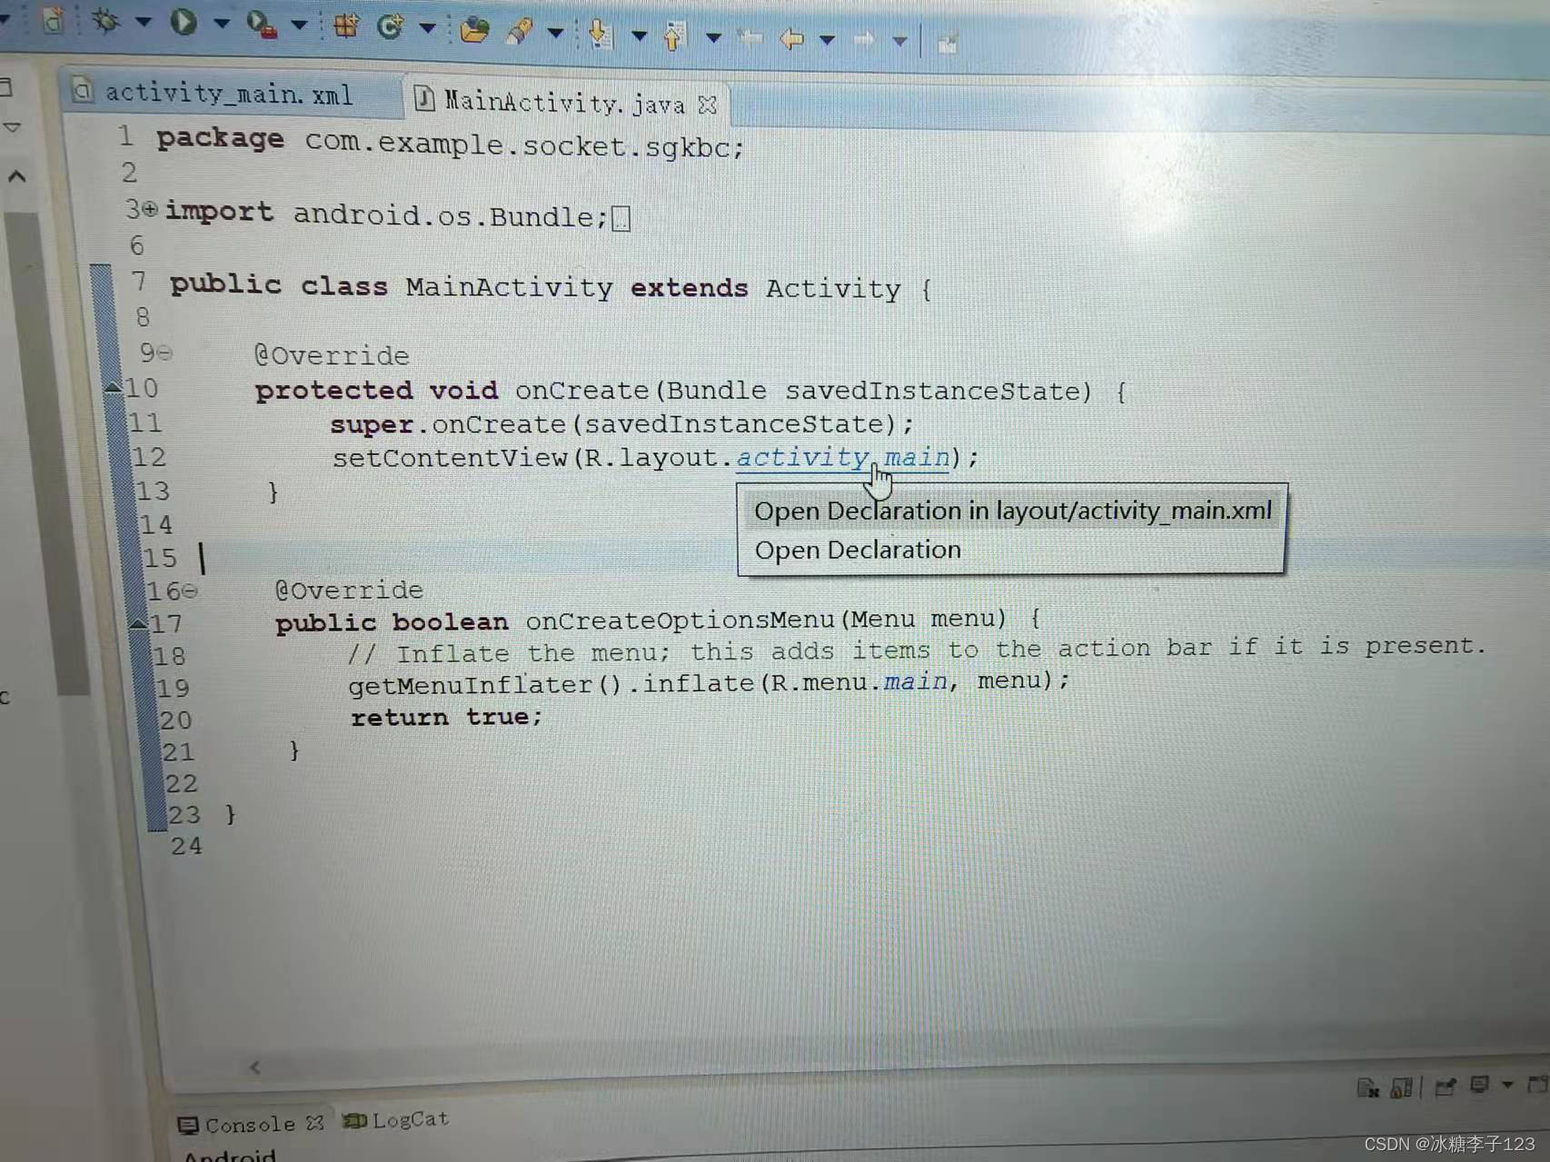Clear the Console using the clear icon
Screen dimensions: 1550x1162
point(1367,1087)
